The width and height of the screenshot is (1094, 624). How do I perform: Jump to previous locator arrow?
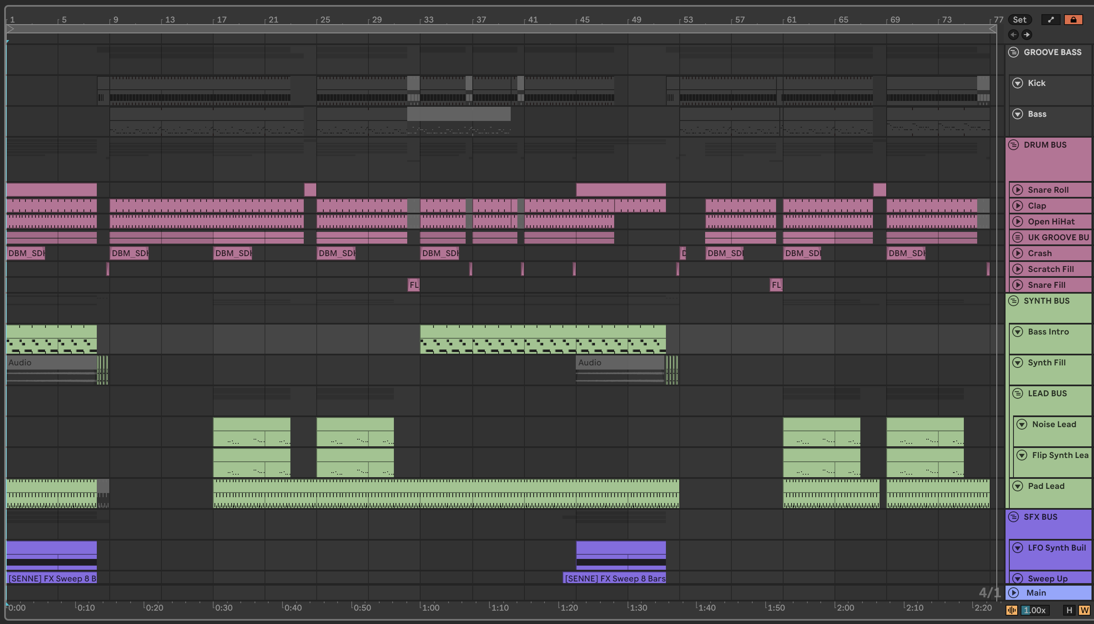point(1013,35)
